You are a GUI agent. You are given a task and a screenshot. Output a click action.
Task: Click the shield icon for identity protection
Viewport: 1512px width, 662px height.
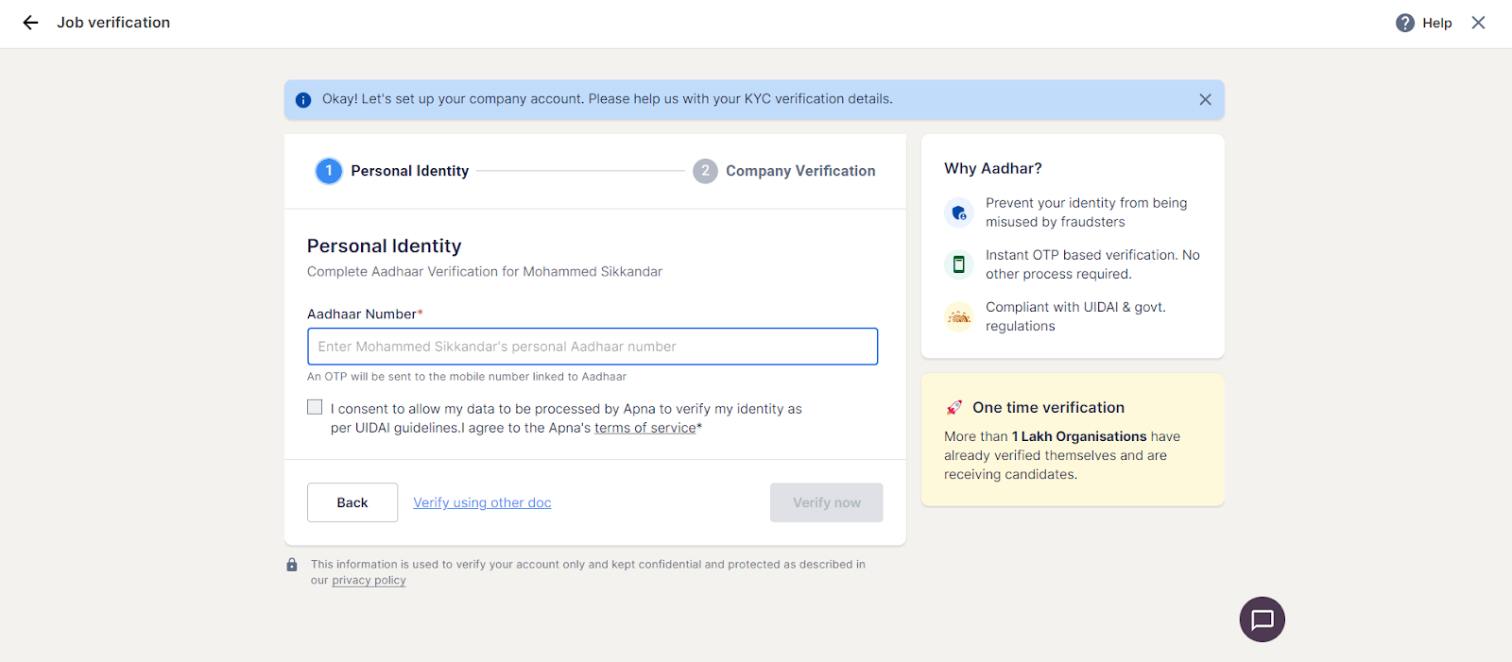coord(959,212)
